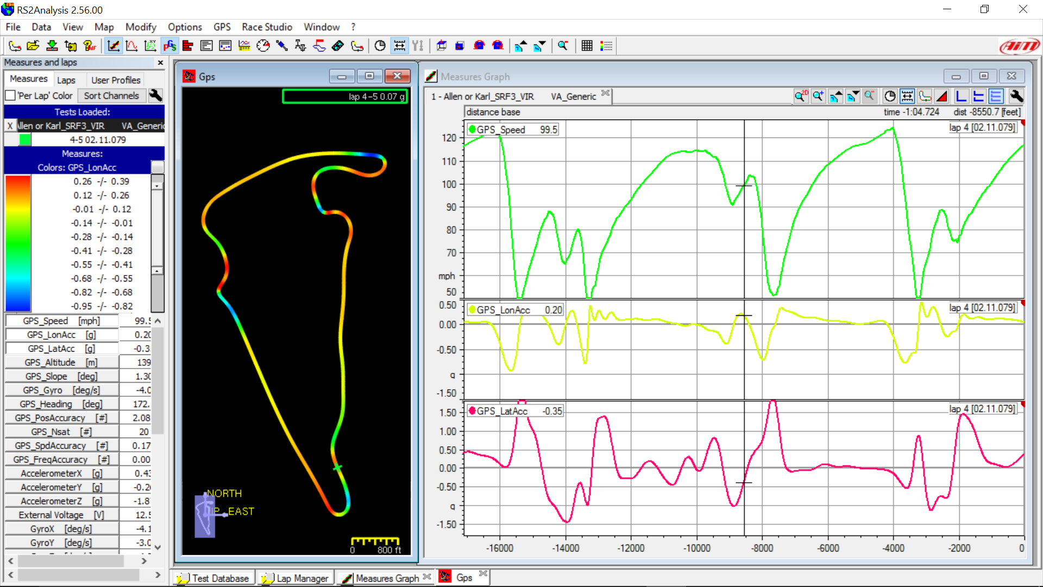Toggle the GPS_Speed channel selection

(61, 321)
